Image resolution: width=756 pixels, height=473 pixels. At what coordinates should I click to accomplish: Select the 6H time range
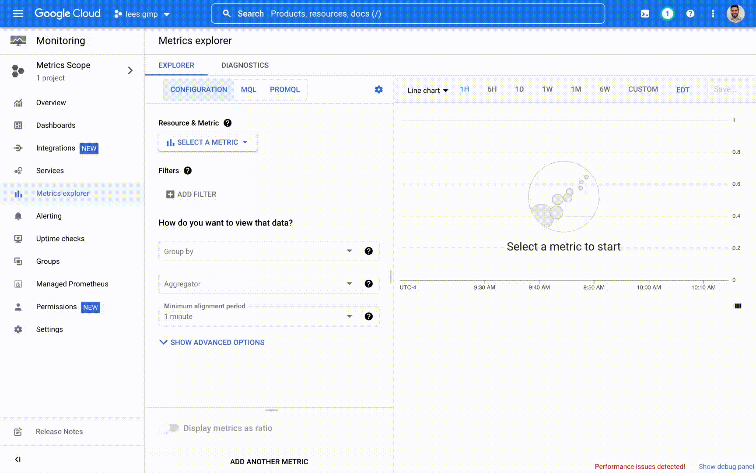click(x=492, y=89)
